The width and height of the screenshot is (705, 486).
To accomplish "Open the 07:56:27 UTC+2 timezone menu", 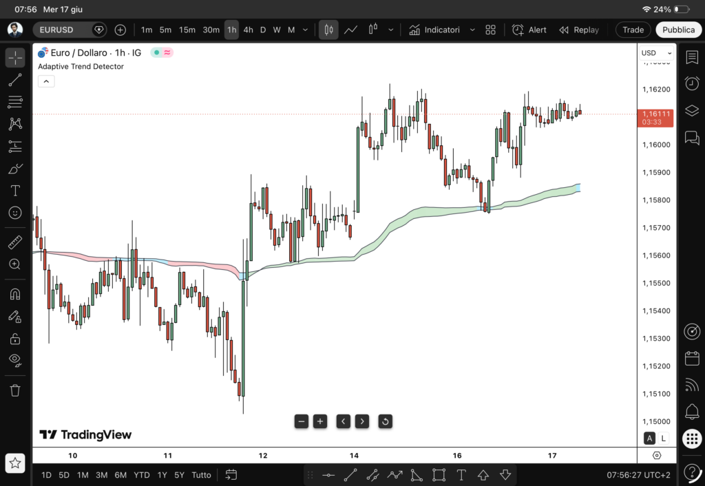I will pyautogui.click(x=638, y=475).
